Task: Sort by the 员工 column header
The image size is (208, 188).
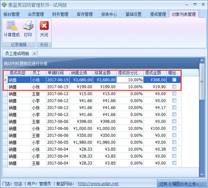Action: (x=36, y=73)
